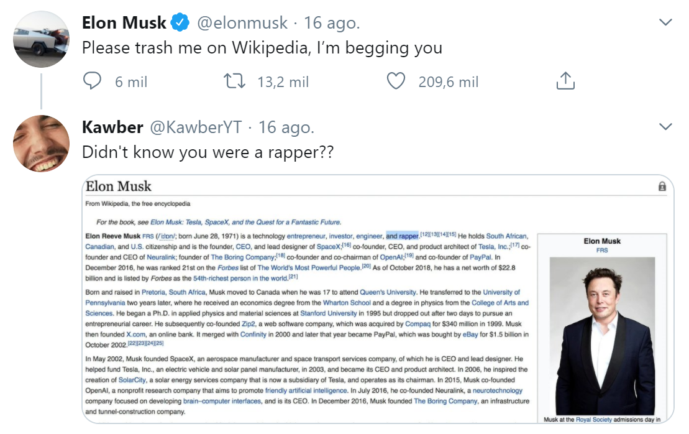Click the padlock icon on the Wikipedia screenshot
This screenshot has width=689, height=434.
coord(662,187)
